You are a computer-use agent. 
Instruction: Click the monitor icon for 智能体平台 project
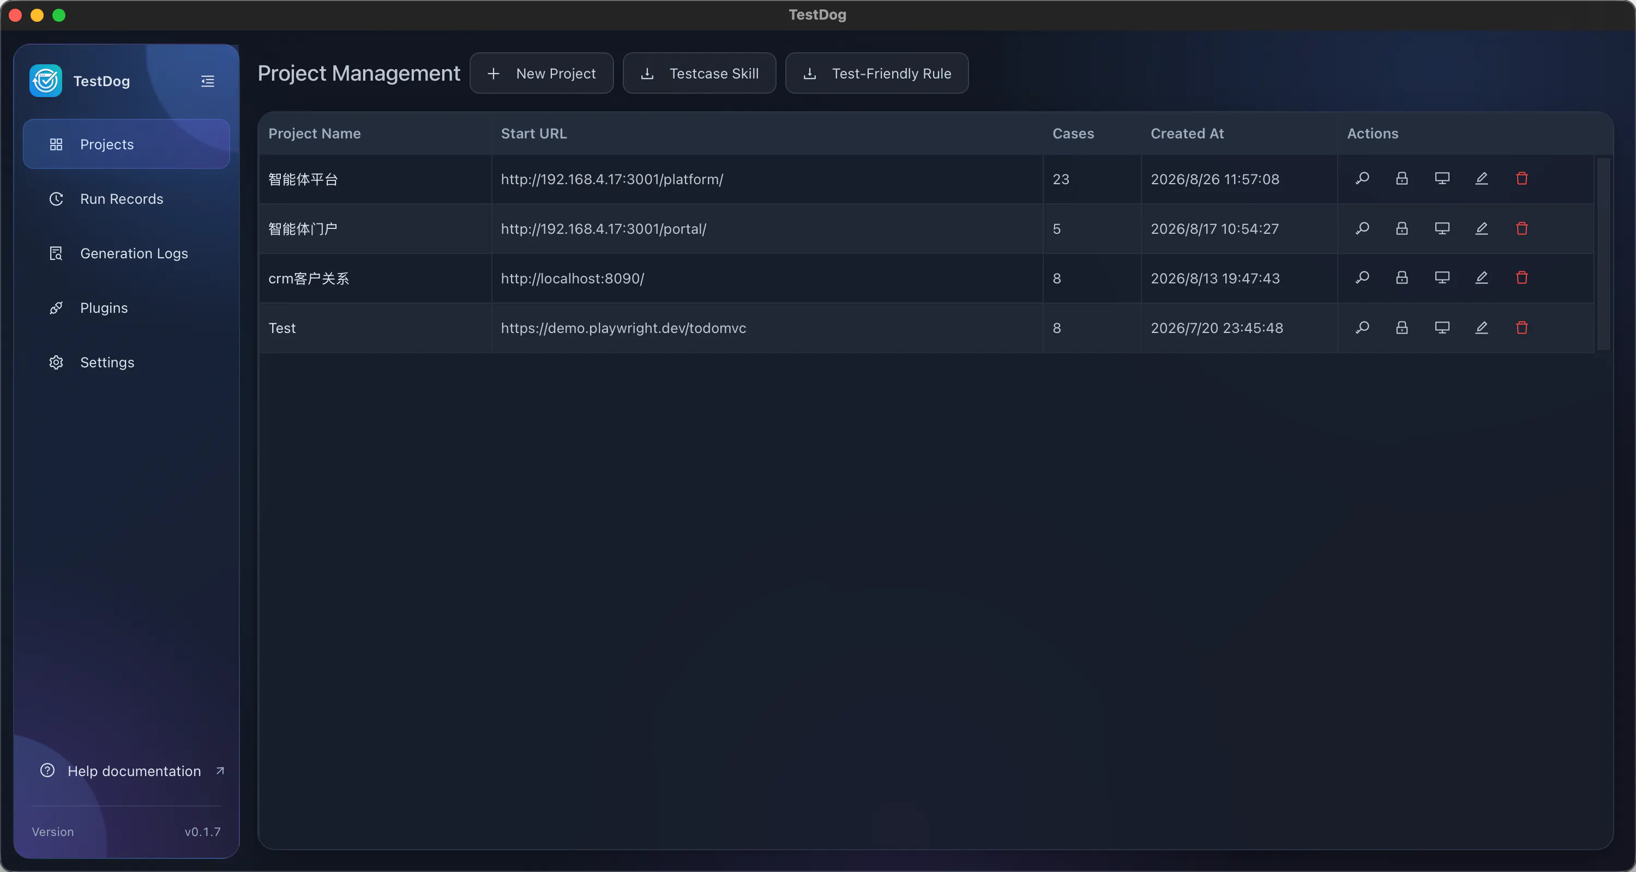point(1442,178)
